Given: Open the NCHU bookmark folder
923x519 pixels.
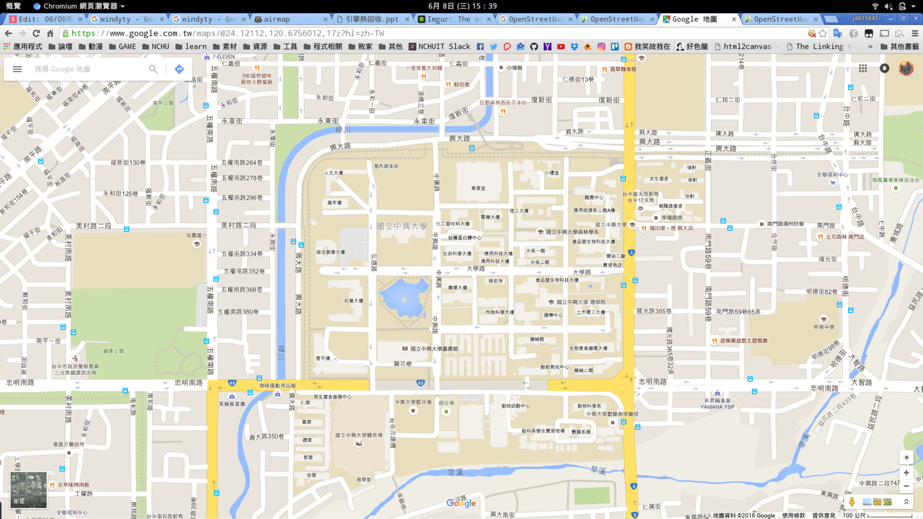Looking at the screenshot, I should (156, 47).
